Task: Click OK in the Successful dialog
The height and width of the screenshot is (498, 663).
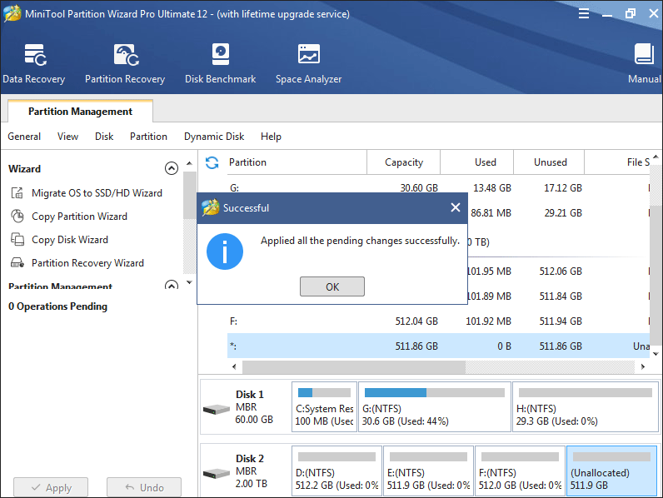Action: (332, 286)
